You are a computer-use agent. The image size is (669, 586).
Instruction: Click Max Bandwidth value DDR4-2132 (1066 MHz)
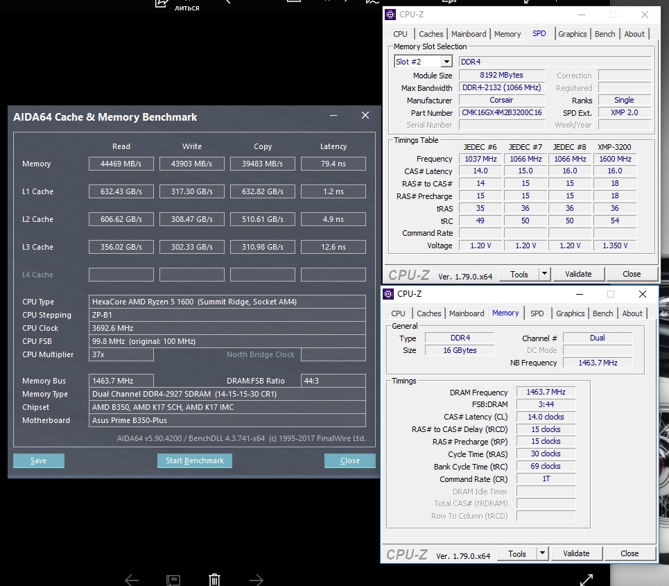[502, 87]
